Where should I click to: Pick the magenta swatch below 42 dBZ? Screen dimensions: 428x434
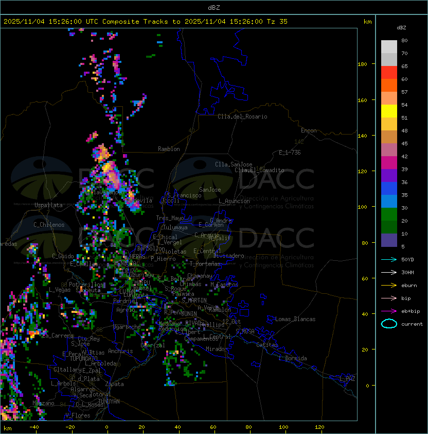(389, 163)
